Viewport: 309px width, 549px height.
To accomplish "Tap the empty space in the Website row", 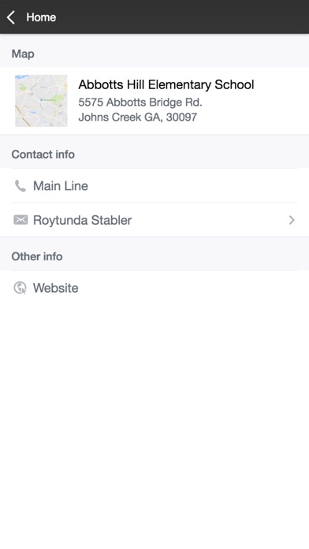I will 192,288.
